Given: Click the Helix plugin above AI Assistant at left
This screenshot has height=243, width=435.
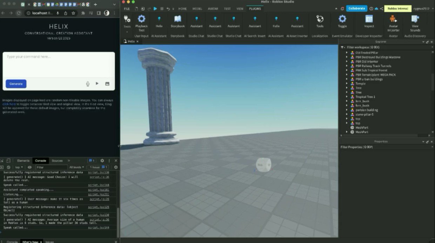Looking at the screenshot, I should 159,22.
